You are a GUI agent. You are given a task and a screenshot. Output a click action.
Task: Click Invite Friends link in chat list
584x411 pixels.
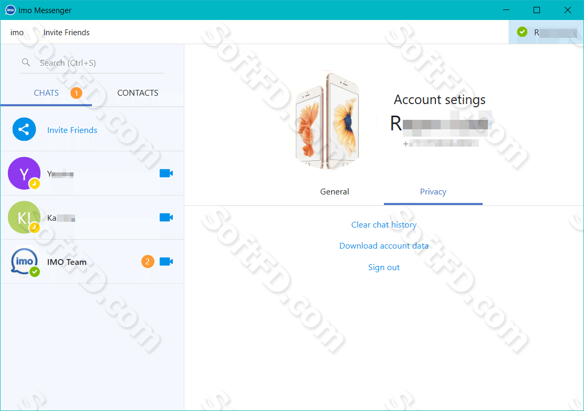coord(72,130)
